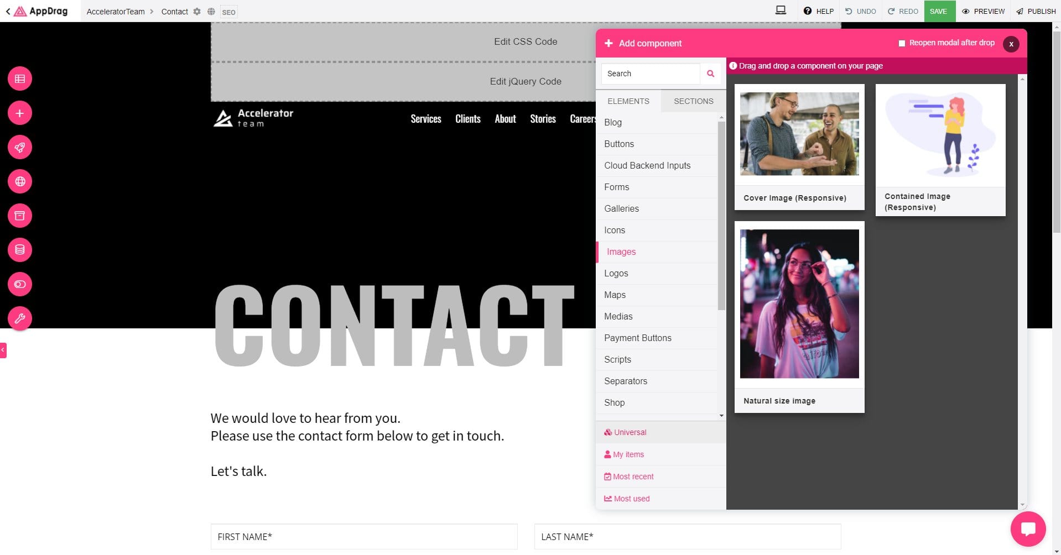
Task: Open the page grid sidebar icon
Action: (x=20, y=79)
